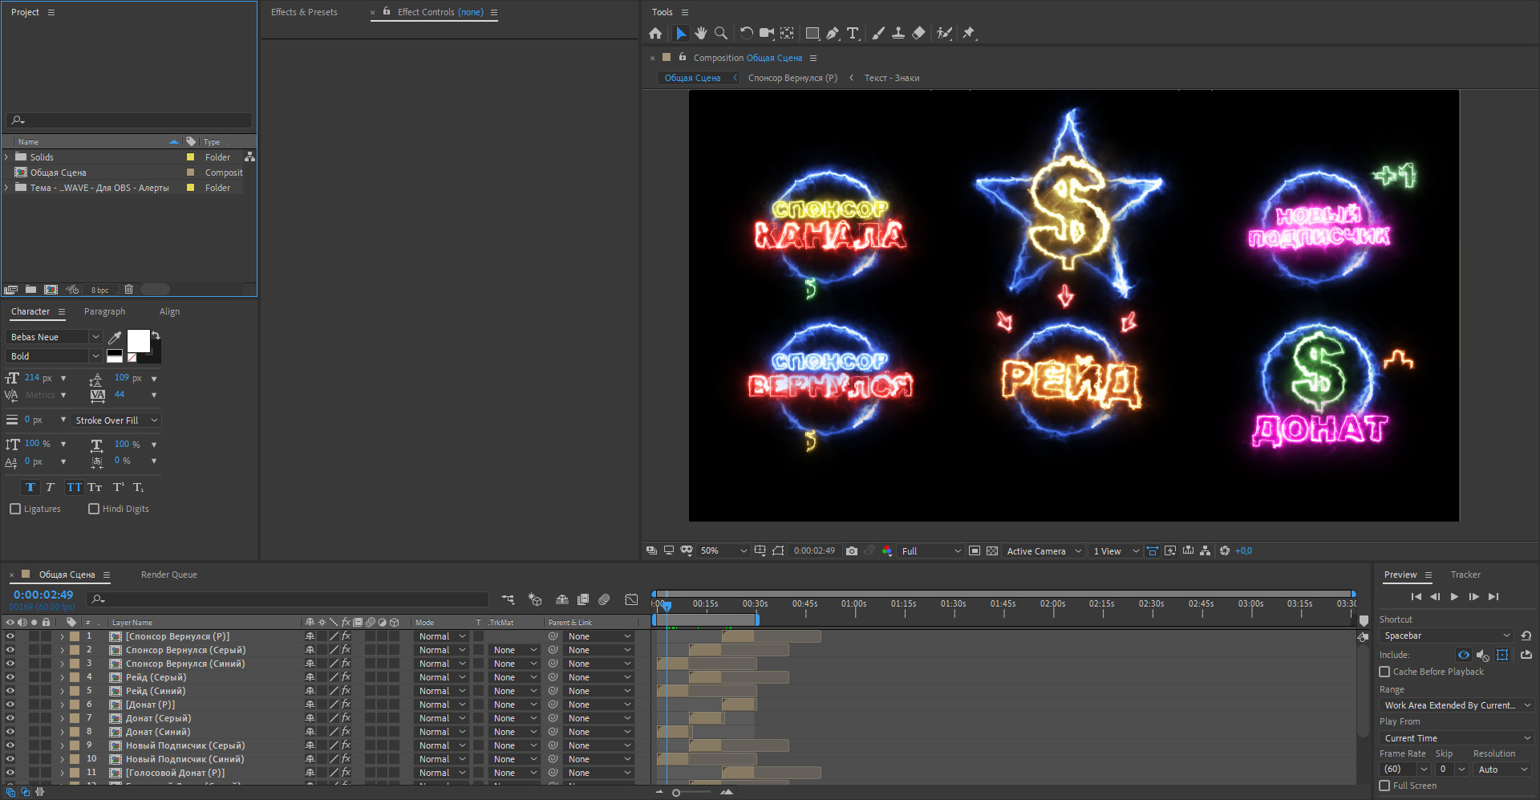Screen dimensions: 1540x800
Task: Select the Zoom tool in Tools panel
Action: point(721,33)
